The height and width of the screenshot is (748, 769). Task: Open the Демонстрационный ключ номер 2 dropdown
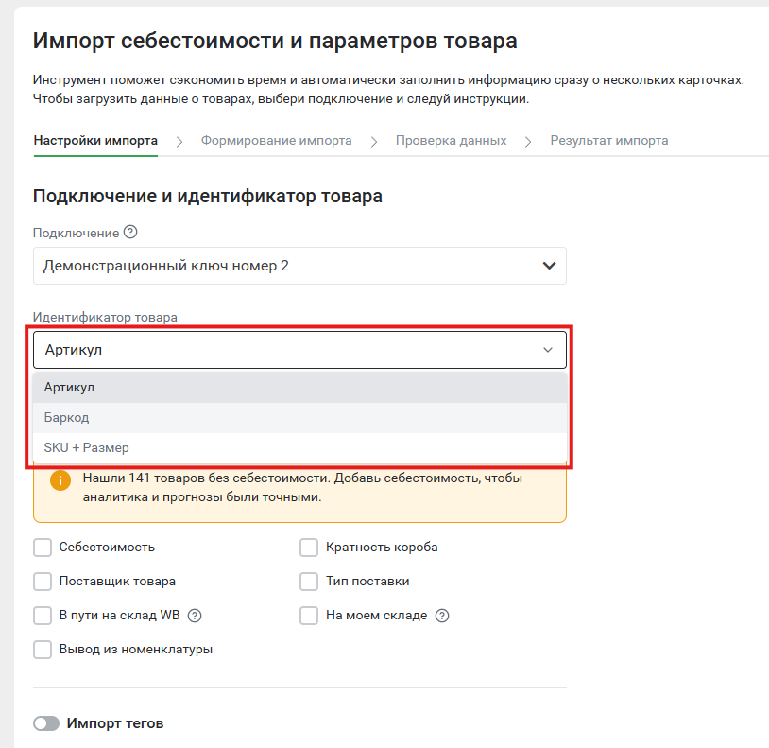pyautogui.click(x=299, y=266)
